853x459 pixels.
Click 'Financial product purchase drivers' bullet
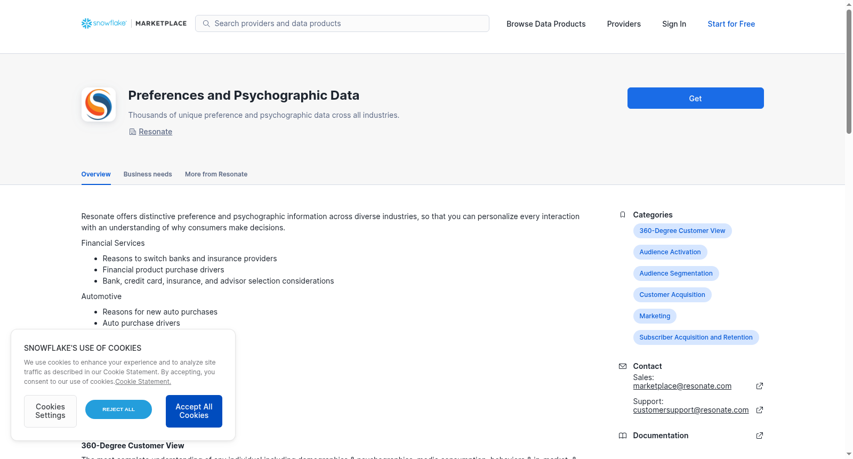click(163, 270)
